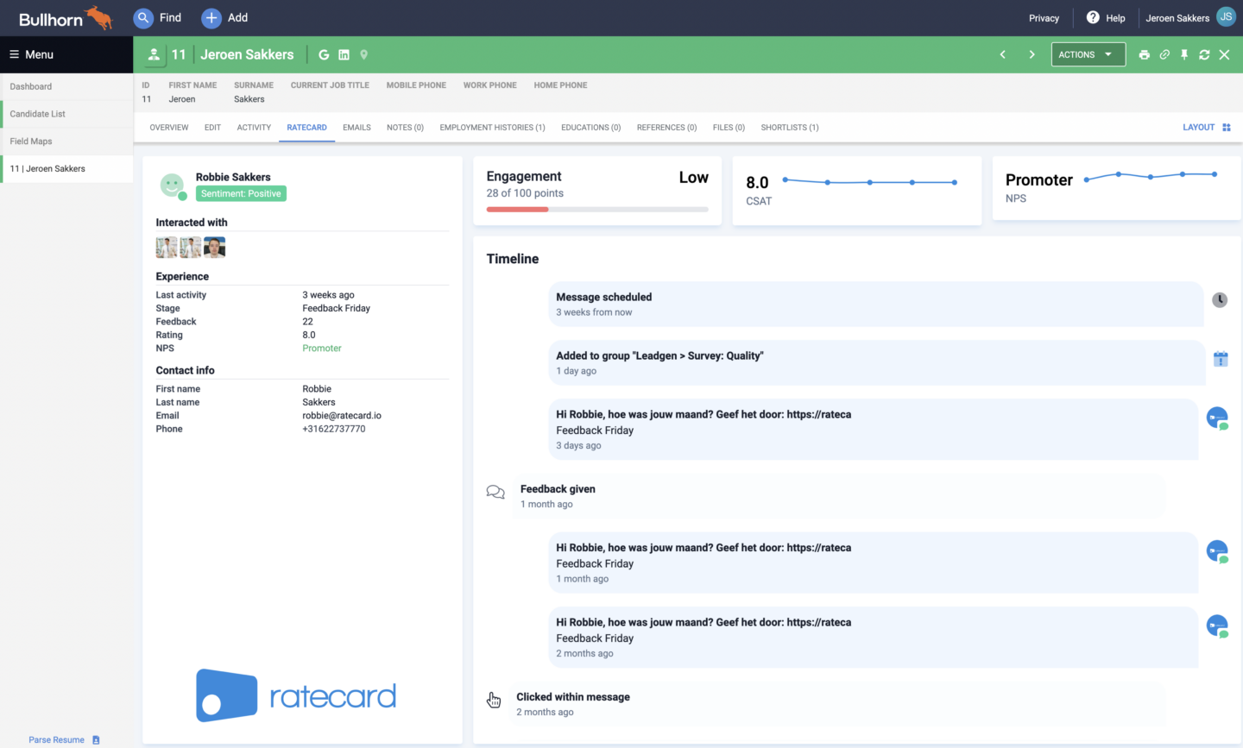This screenshot has height=748, width=1243.
Task: Open the Help question mark icon
Action: pos(1093,17)
